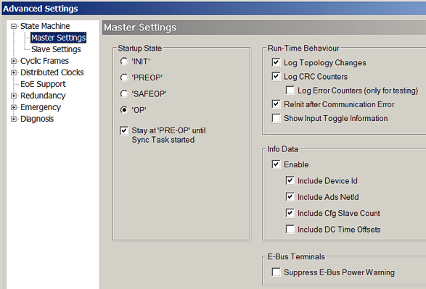Expand the Emergency tree node
This screenshot has height=289, width=426.
(x=14, y=107)
